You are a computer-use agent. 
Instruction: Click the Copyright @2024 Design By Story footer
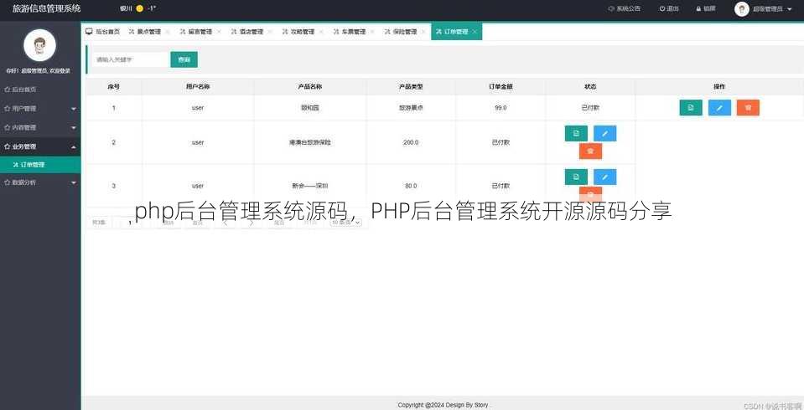[x=443, y=405]
